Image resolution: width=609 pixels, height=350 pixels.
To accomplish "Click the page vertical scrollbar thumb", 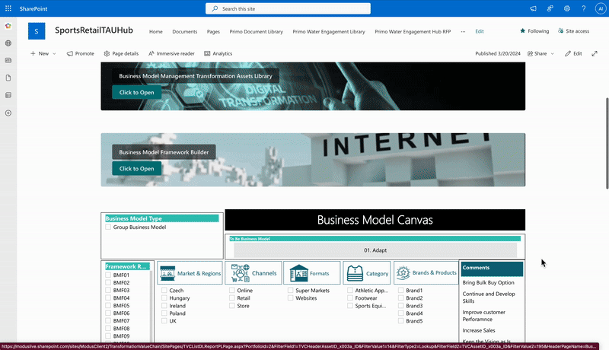I will point(607,144).
